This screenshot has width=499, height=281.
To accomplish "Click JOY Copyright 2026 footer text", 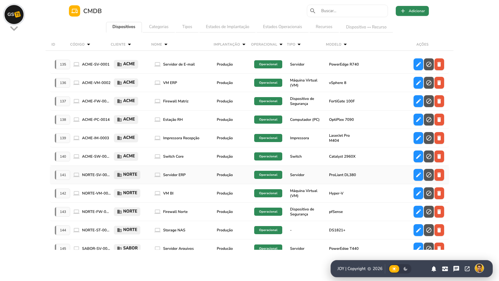I will [360, 269].
